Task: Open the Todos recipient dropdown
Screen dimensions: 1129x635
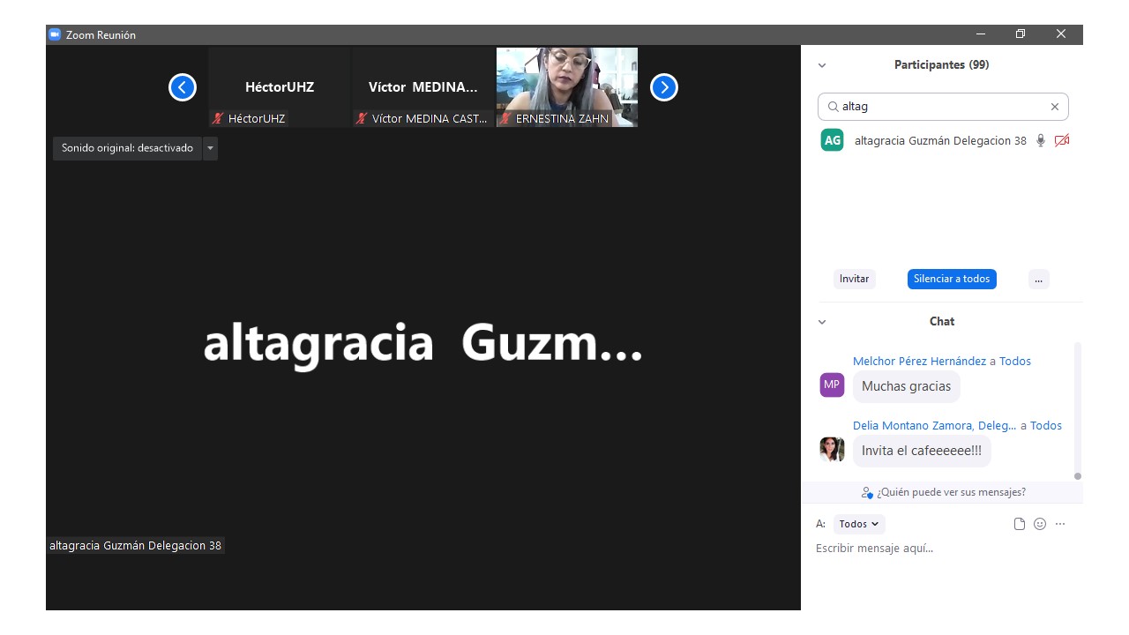Action: click(858, 524)
